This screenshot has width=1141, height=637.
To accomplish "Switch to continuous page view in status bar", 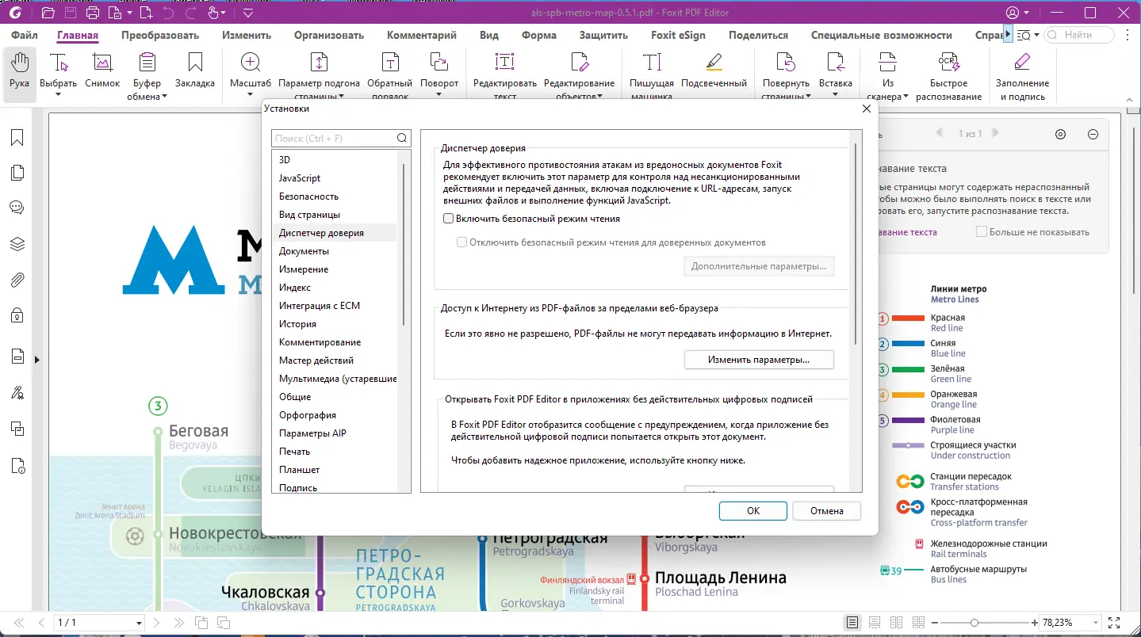I will (x=875, y=623).
